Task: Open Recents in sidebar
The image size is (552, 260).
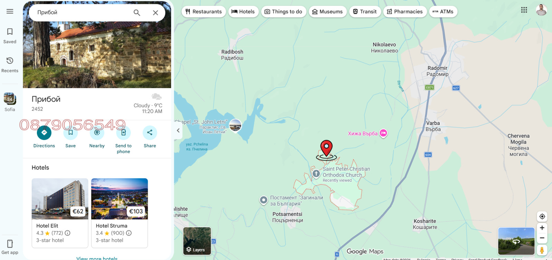Action: [x=10, y=65]
